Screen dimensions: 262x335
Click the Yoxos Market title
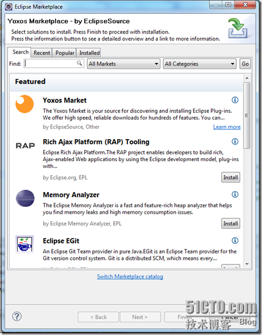tap(65, 100)
